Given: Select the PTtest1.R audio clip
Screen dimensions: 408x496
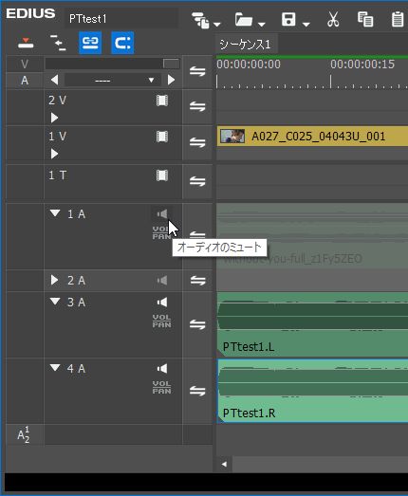Looking at the screenshot, I should tap(312, 391).
